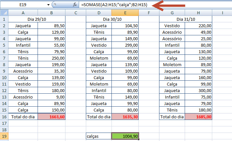Select column A header

point(23,13)
